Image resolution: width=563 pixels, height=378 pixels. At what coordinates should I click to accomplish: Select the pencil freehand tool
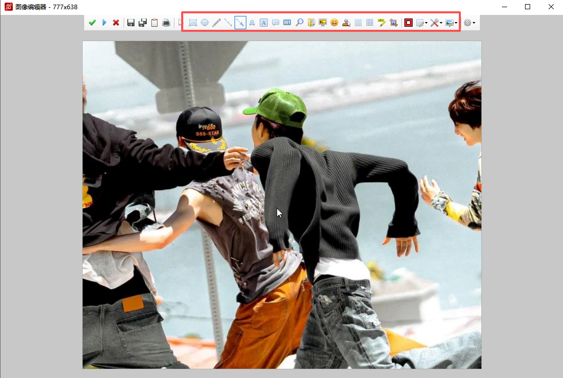(216, 23)
